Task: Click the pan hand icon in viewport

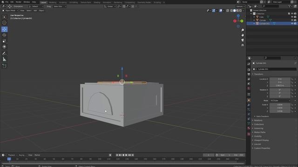Action: pyautogui.click(x=243, y=35)
